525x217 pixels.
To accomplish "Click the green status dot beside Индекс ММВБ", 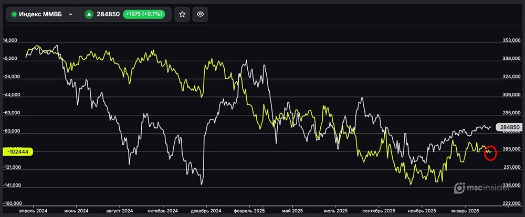I will pyautogui.click(x=14, y=15).
